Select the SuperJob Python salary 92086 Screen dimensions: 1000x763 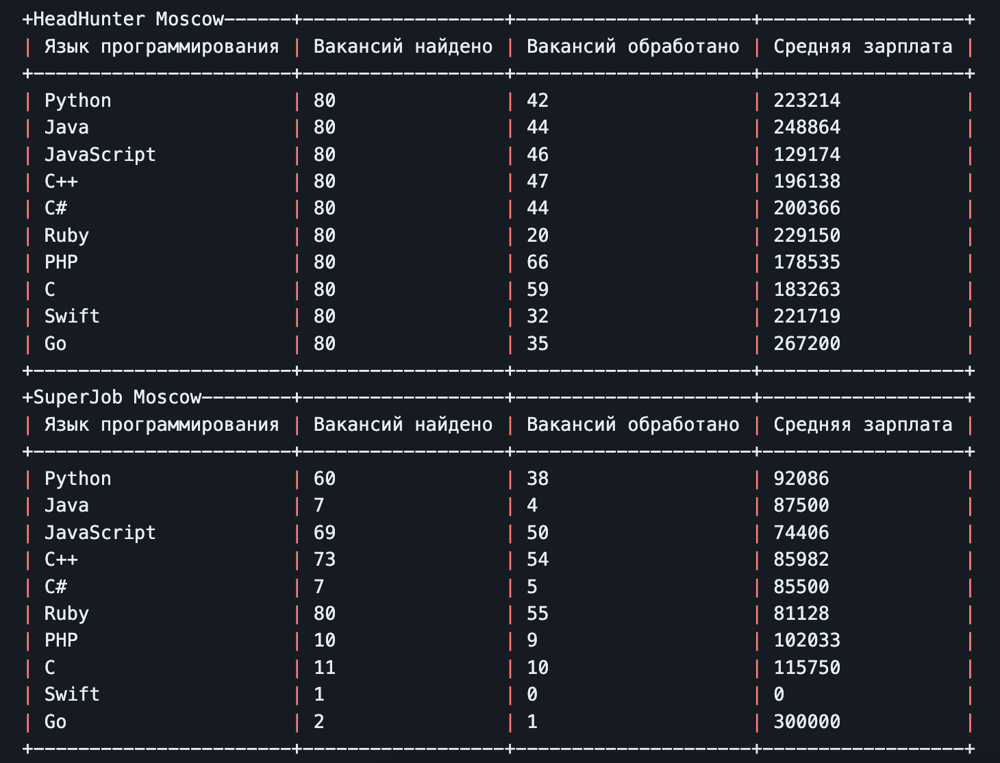(801, 479)
